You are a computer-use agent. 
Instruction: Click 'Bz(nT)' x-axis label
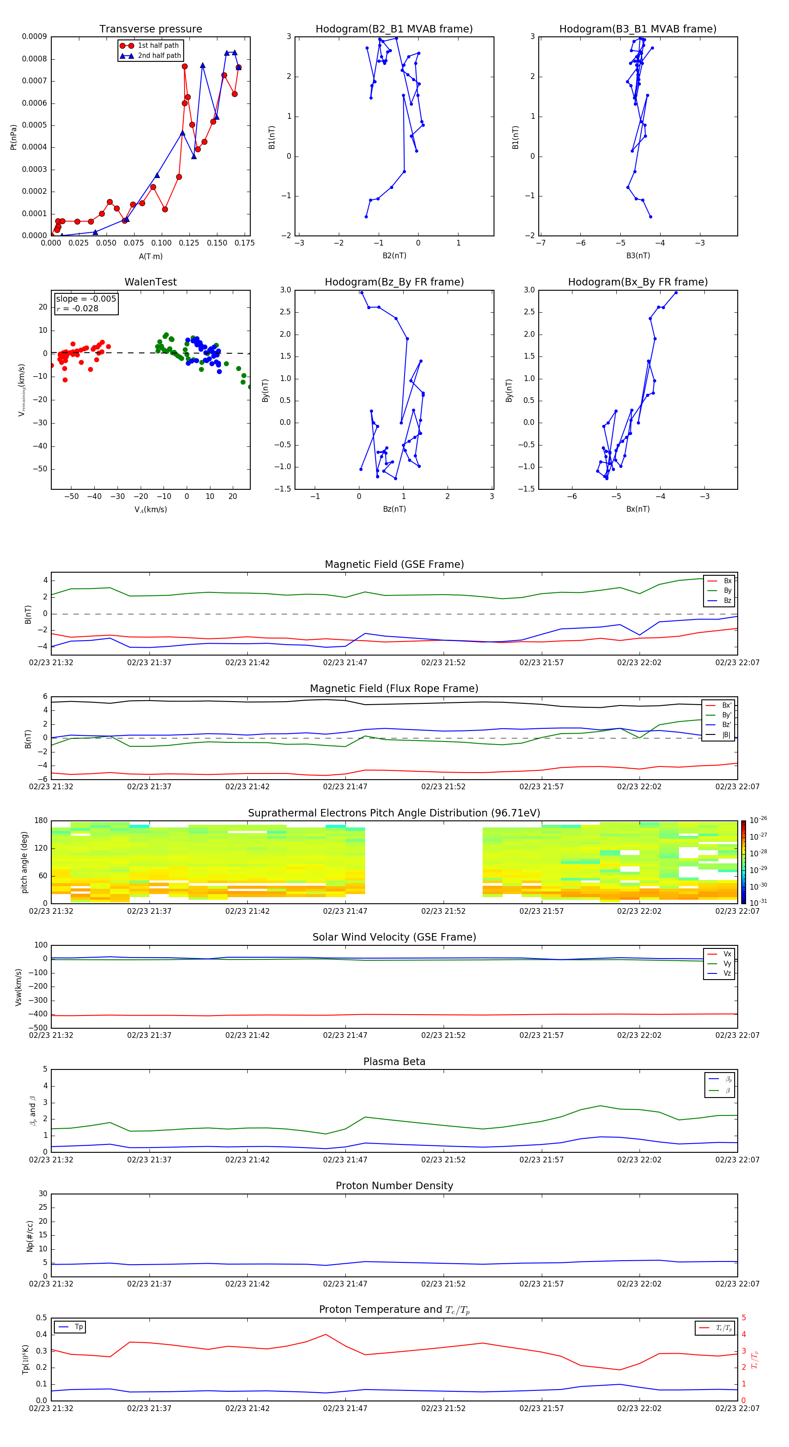[x=394, y=509]
